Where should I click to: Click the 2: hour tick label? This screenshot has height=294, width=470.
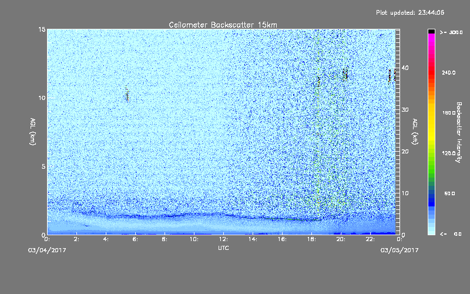pyautogui.click(x=77, y=239)
